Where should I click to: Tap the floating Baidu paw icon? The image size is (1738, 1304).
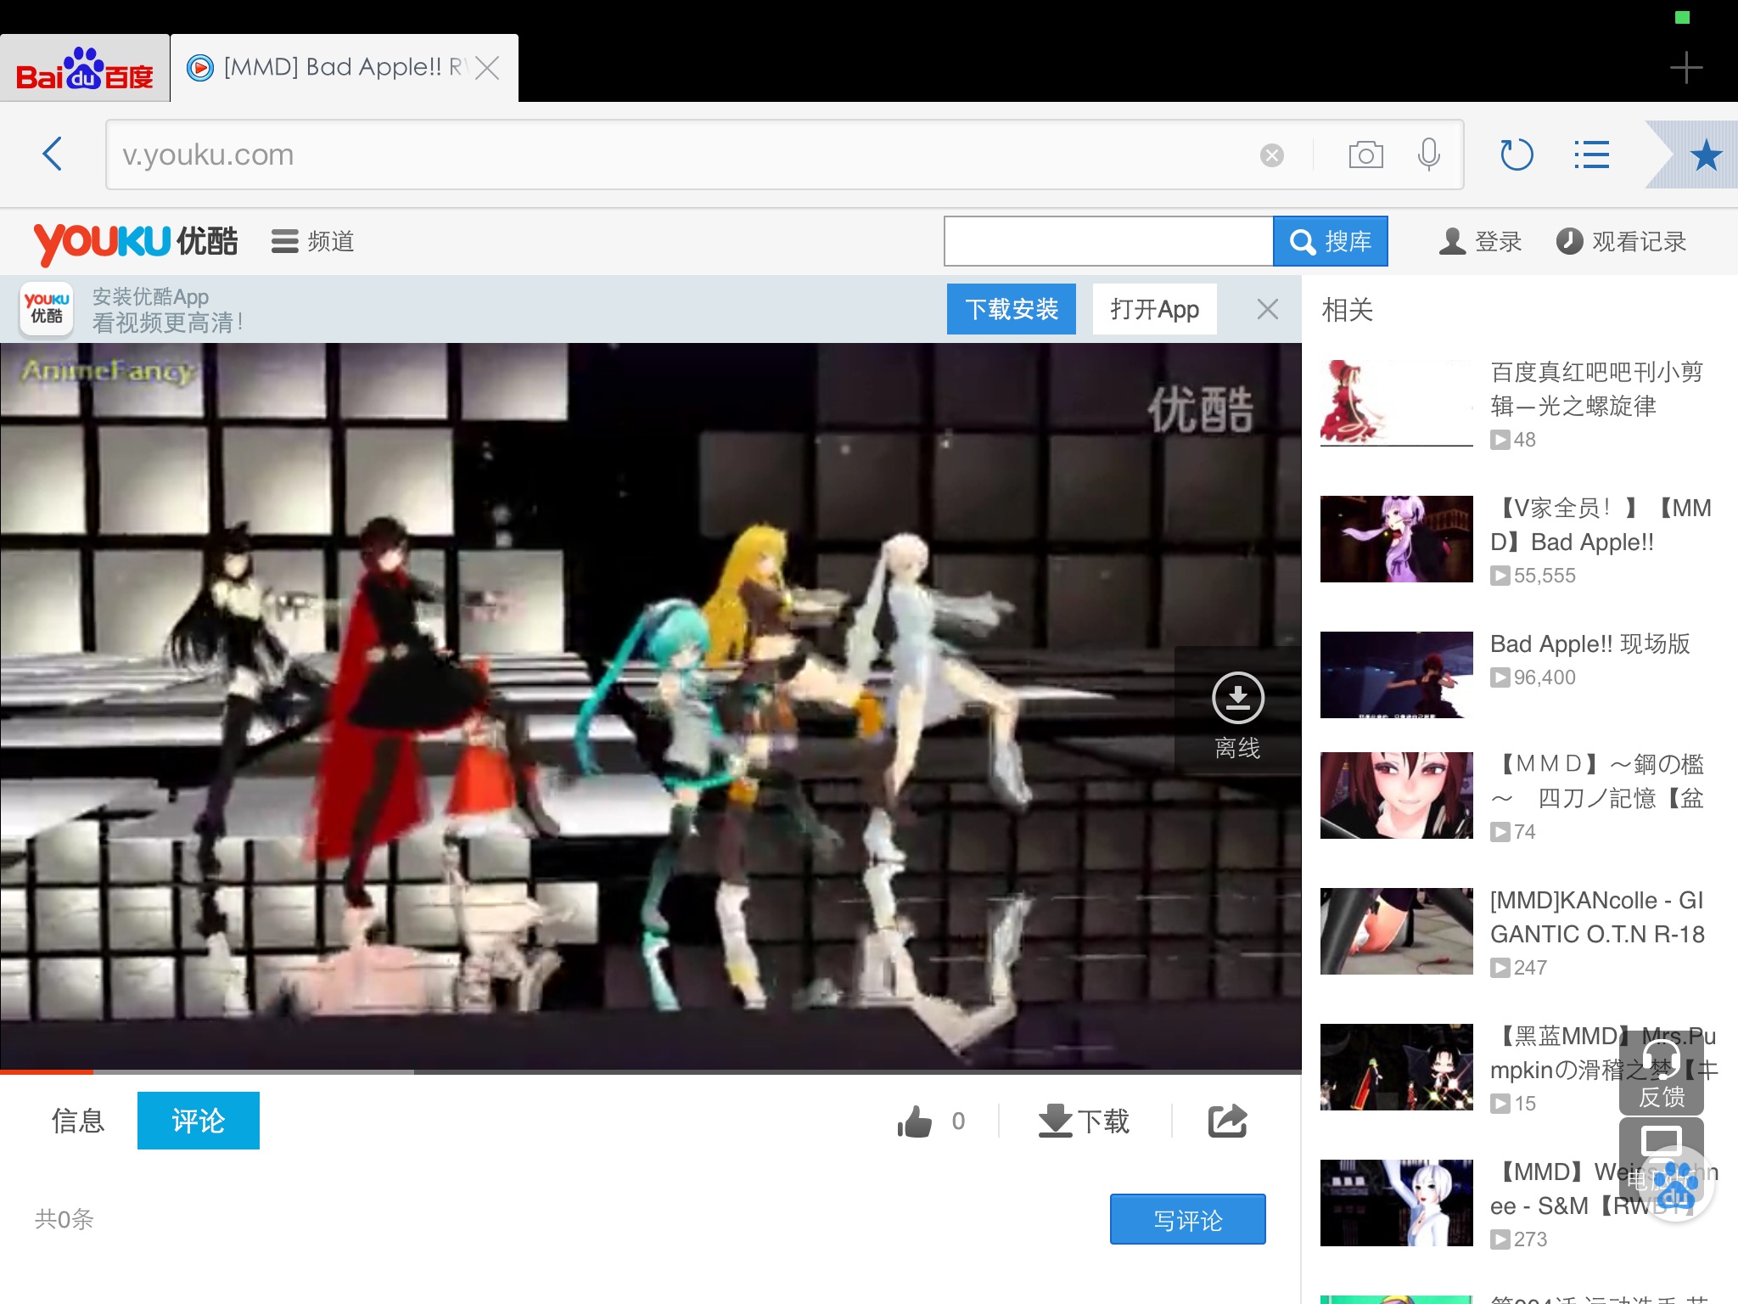pos(1674,1185)
